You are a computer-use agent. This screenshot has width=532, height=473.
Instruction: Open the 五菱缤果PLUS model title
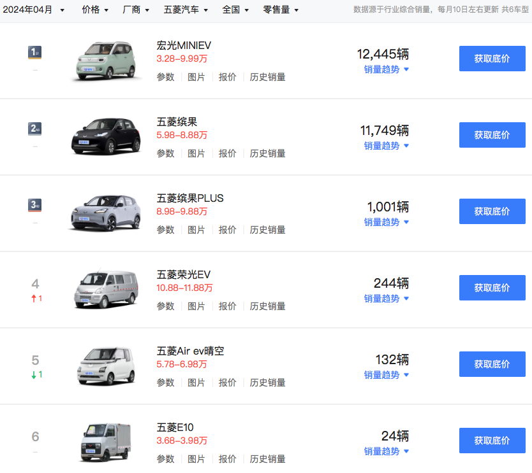pyautogui.click(x=190, y=199)
